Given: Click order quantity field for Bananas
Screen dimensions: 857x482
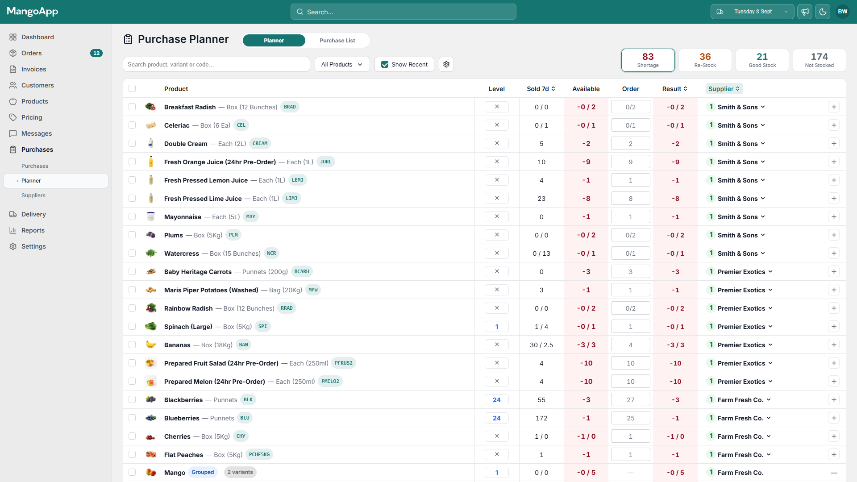Looking at the screenshot, I should click(631, 345).
